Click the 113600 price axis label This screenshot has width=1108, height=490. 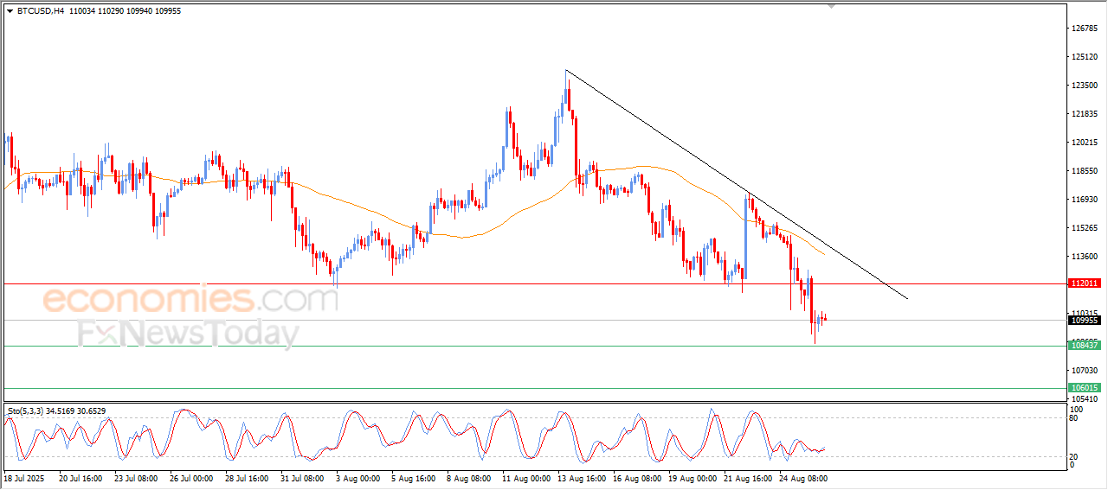tap(1085, 257)
